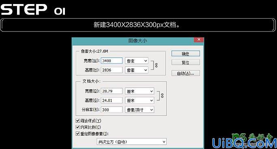277x149 pixels.
Task: Click the resolution field showing 300
Action: pos(112,110)
